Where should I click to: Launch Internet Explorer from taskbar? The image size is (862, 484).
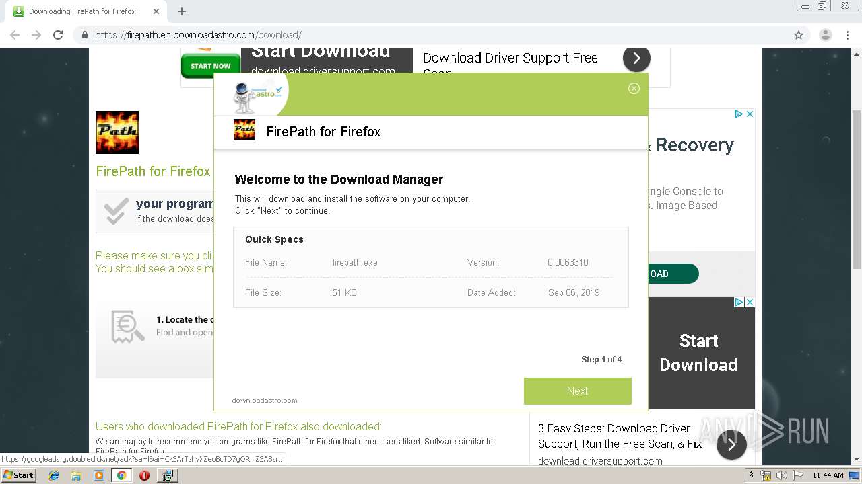tap(54, 475)
